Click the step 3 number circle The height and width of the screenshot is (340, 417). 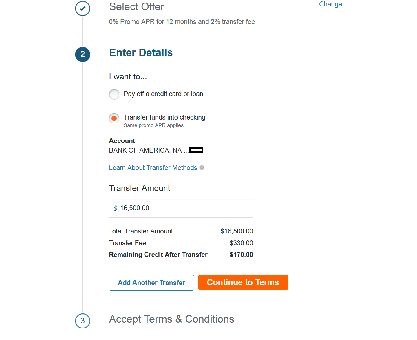click(x=83, y=321)
